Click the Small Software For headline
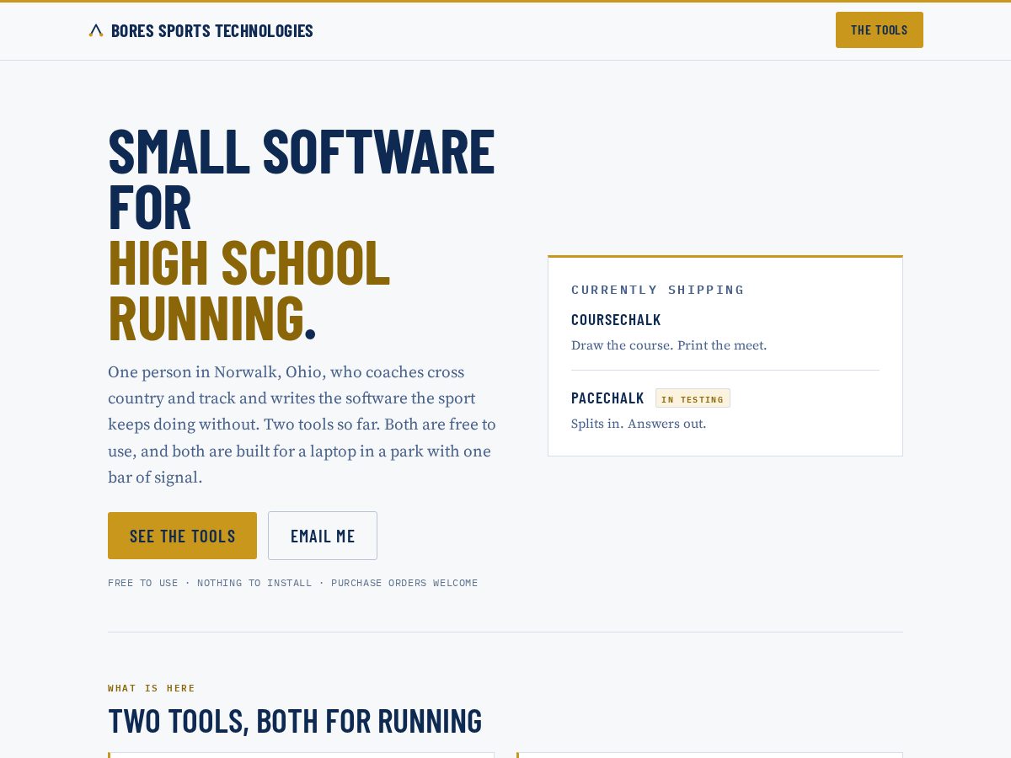The width and height of the screenshot is (1011, 758). pyautogui.click(x=302, y=179)
